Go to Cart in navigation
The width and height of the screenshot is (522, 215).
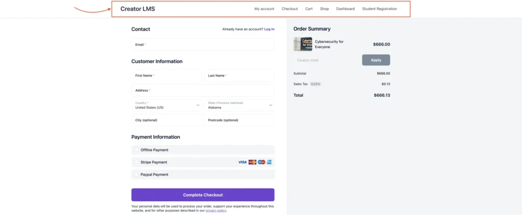pyautogui.click(x=309, y=9)
